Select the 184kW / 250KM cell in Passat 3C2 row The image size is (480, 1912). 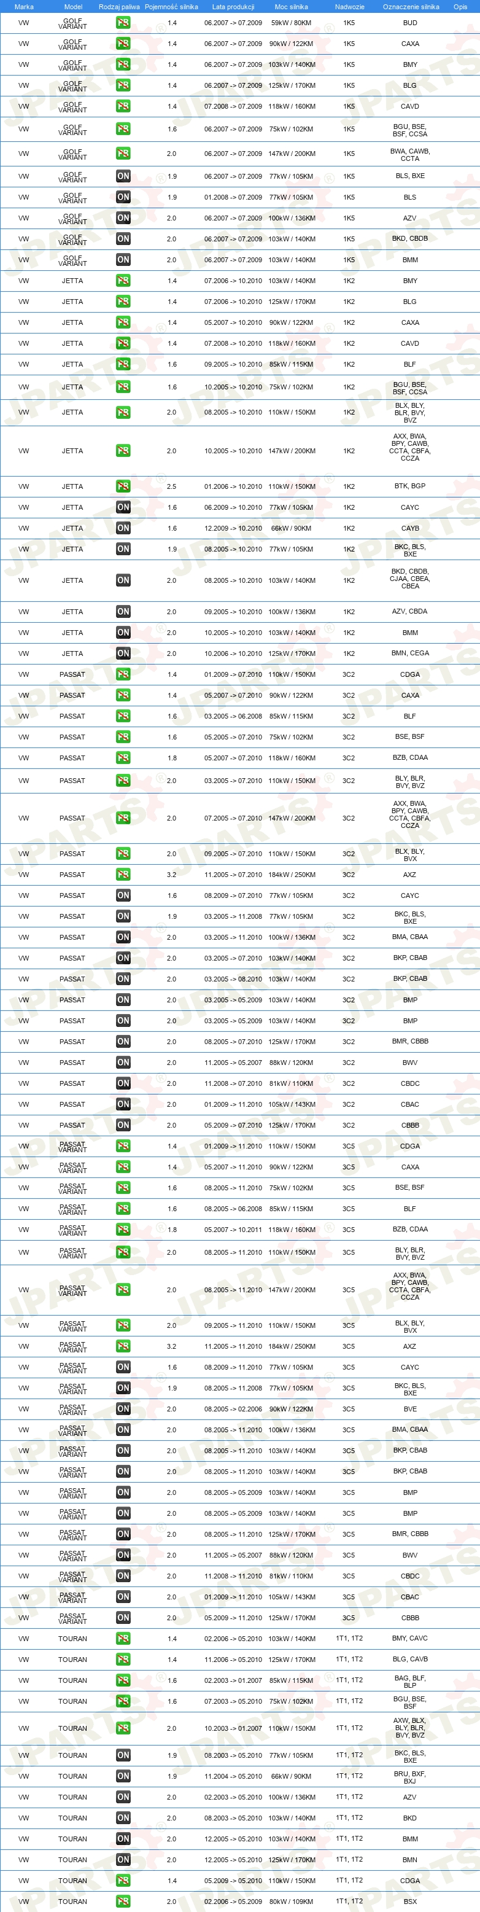tap(292, 875)
